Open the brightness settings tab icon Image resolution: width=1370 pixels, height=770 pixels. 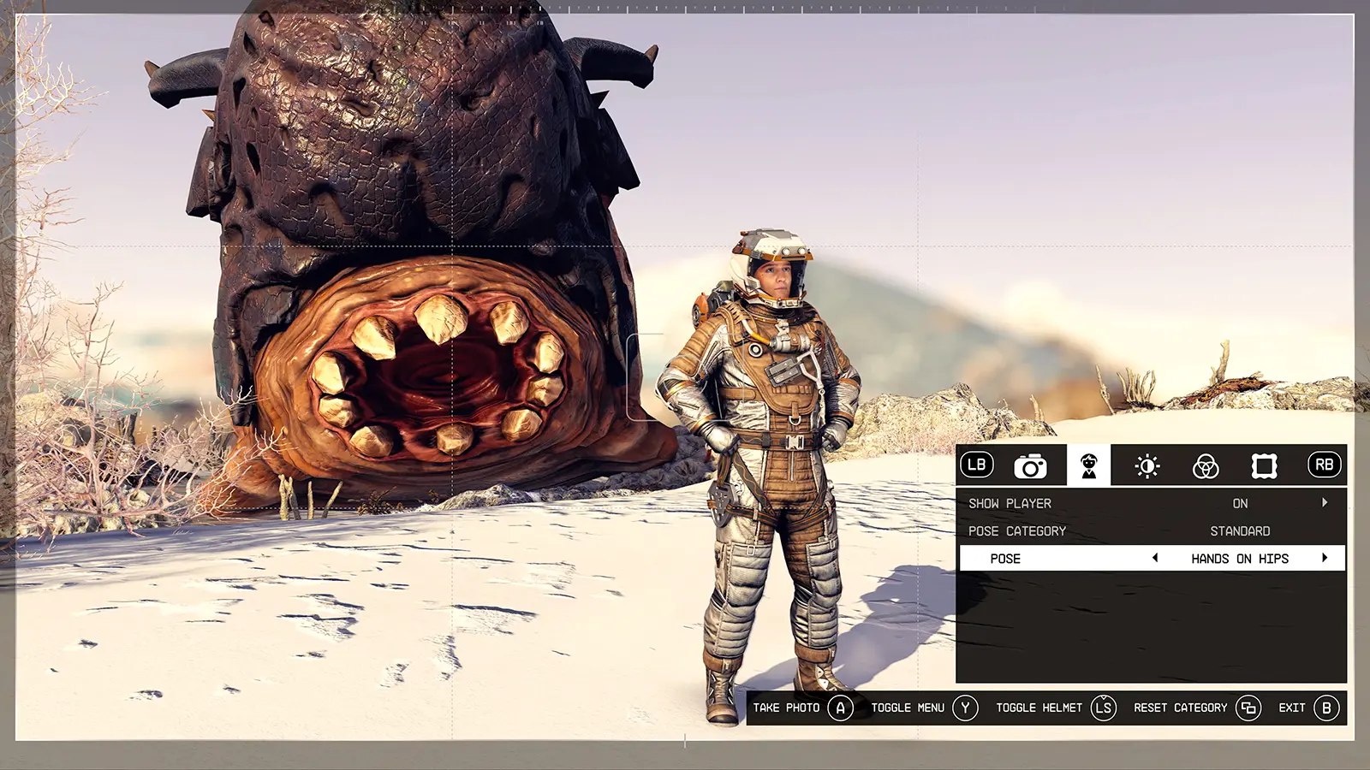[1147, 466]
